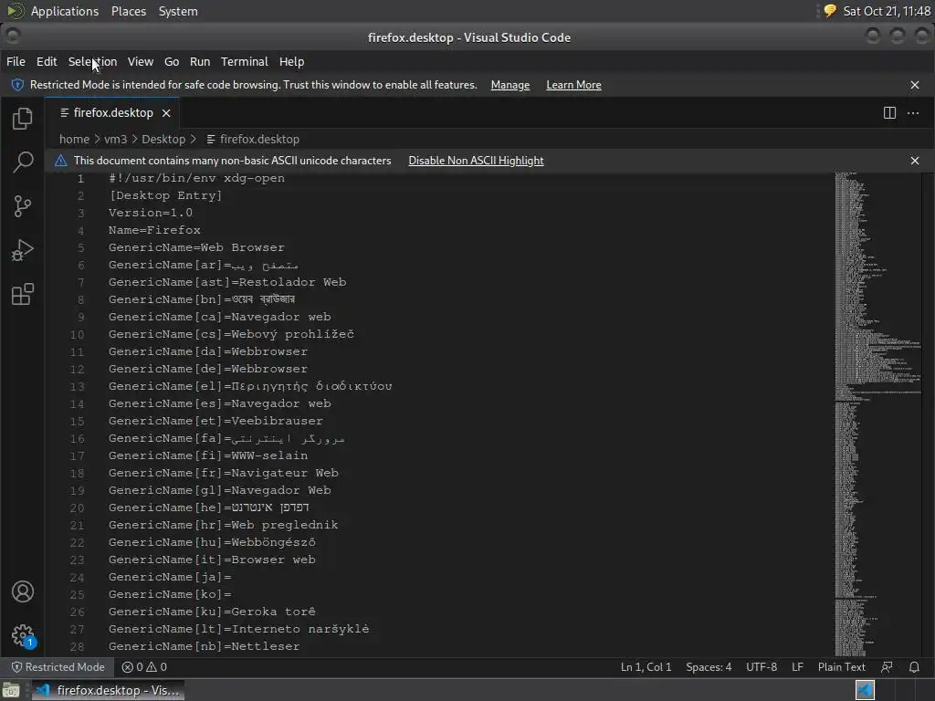The image size is (935, 701).
Task: Change end of line sequence LF
Action: point(797,667)
